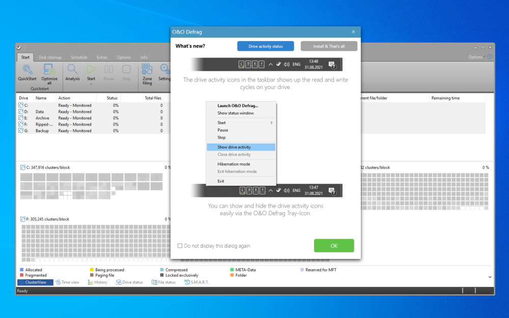Click the Optimize all icon
The width and height of the screenshot is (509, 318).
[49, 69]
